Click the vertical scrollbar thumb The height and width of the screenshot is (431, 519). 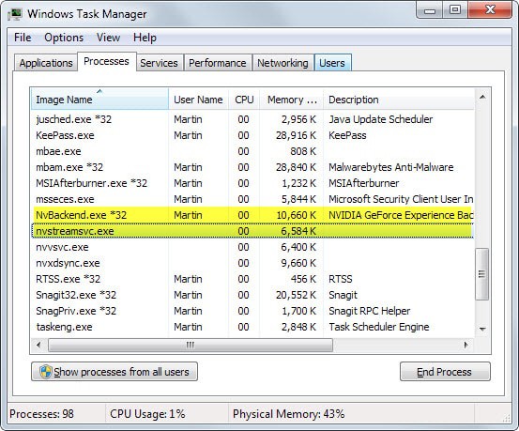tap(482, 274)
